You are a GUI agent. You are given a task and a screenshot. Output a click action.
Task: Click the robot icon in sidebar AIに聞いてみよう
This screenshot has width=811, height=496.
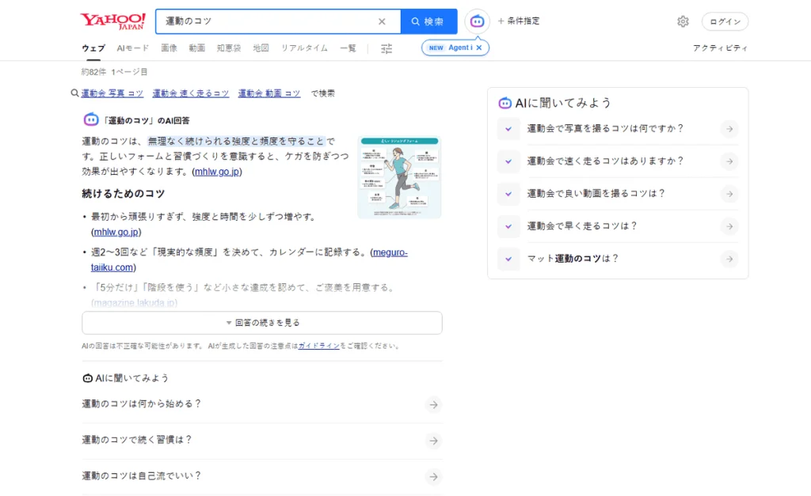click(504, 103)
